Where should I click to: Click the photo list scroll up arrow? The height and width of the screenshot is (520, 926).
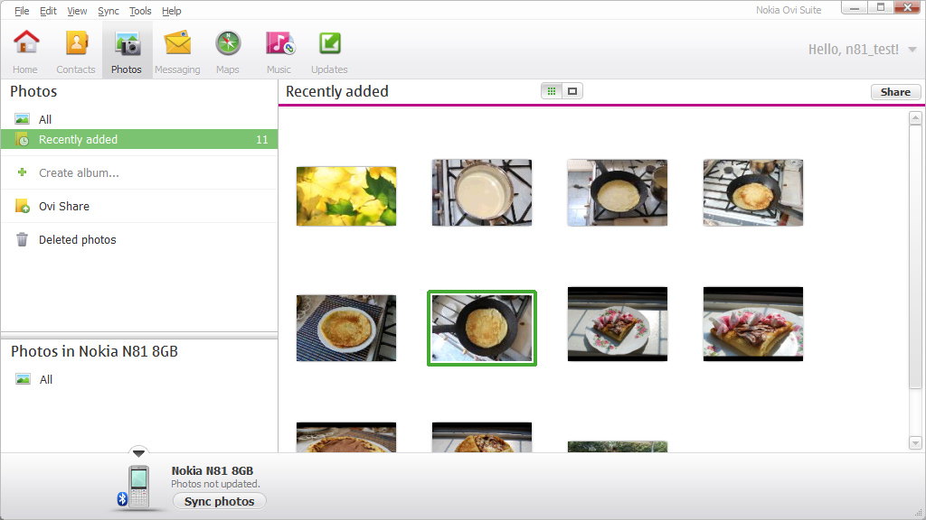pyautogui.click(x=915, y=118)
